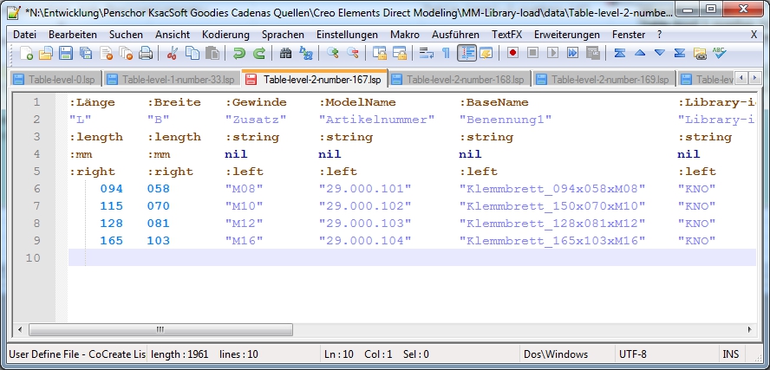Screen dimensions: 770x370
Task: Click the Print icon in toolbar
Action: tap(146, 54)
